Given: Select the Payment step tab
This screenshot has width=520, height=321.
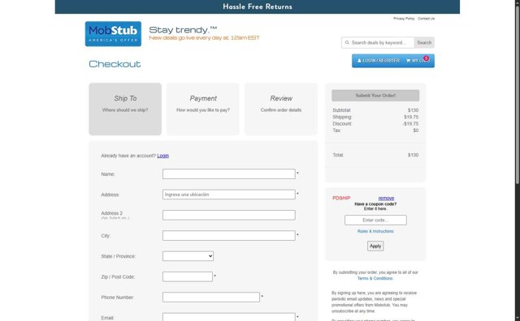Looking at the screenshot, I should point(203,109).
